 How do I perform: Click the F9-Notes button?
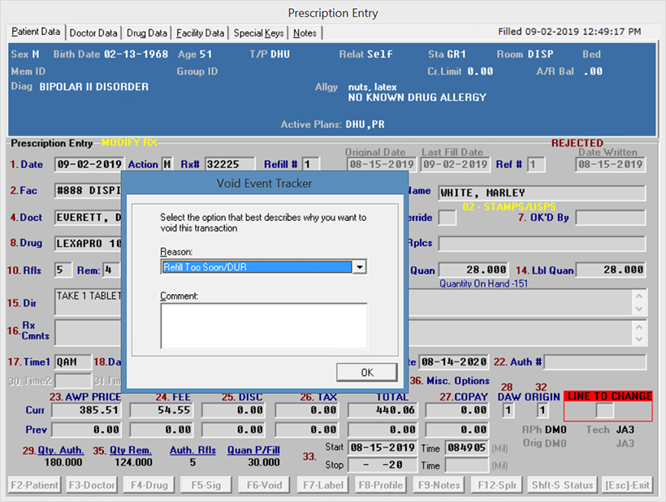(x=436, y=485)
